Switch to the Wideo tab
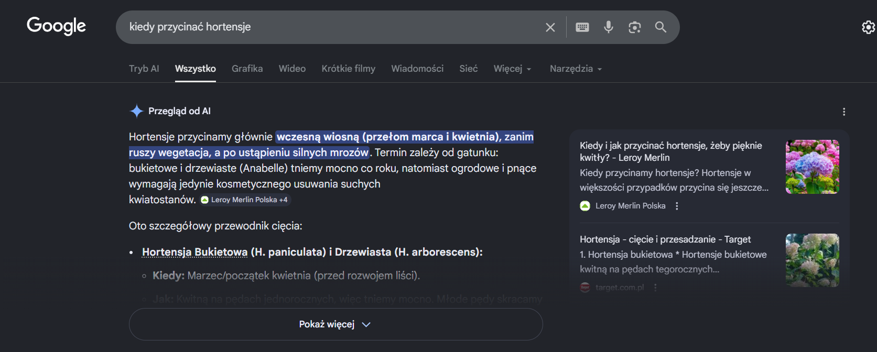Viewport: 877px width, 352px height. [x=292, y=69]
